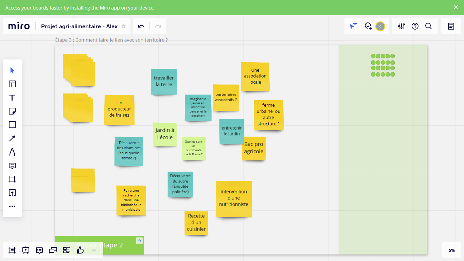
Task: Select the Sticky note tool
Action: coord(12,111)
